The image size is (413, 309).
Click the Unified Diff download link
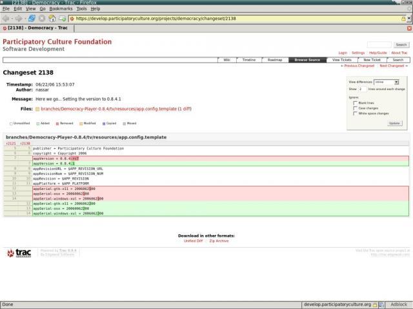pyautogui.click(x=193, y=241)
